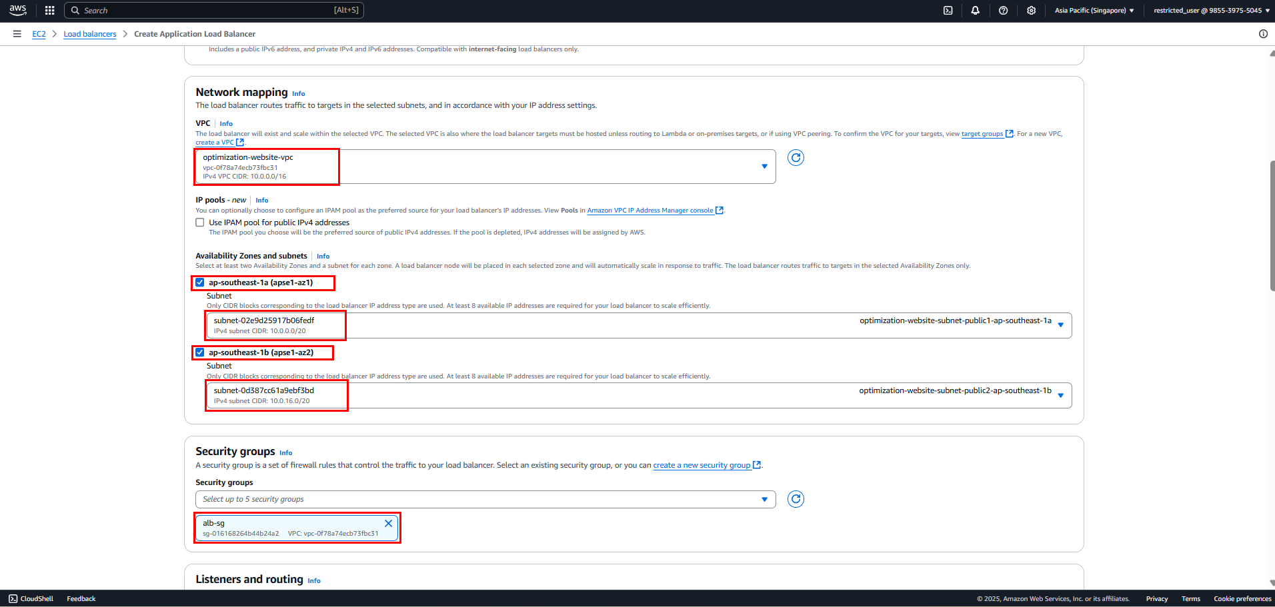This screenshot has height=607, width=1275.
Task: Expand the VPC selection dropdown
Action: [x=485, y=167]
